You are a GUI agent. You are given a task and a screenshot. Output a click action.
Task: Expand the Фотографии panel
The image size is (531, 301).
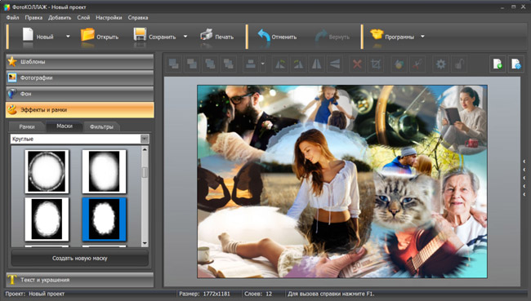point(80,77)
